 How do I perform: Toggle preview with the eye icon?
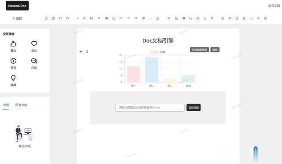coord(230,18)
